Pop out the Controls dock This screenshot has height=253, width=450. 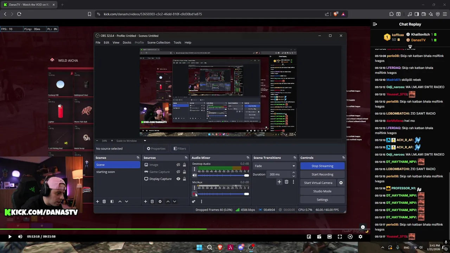343,158
